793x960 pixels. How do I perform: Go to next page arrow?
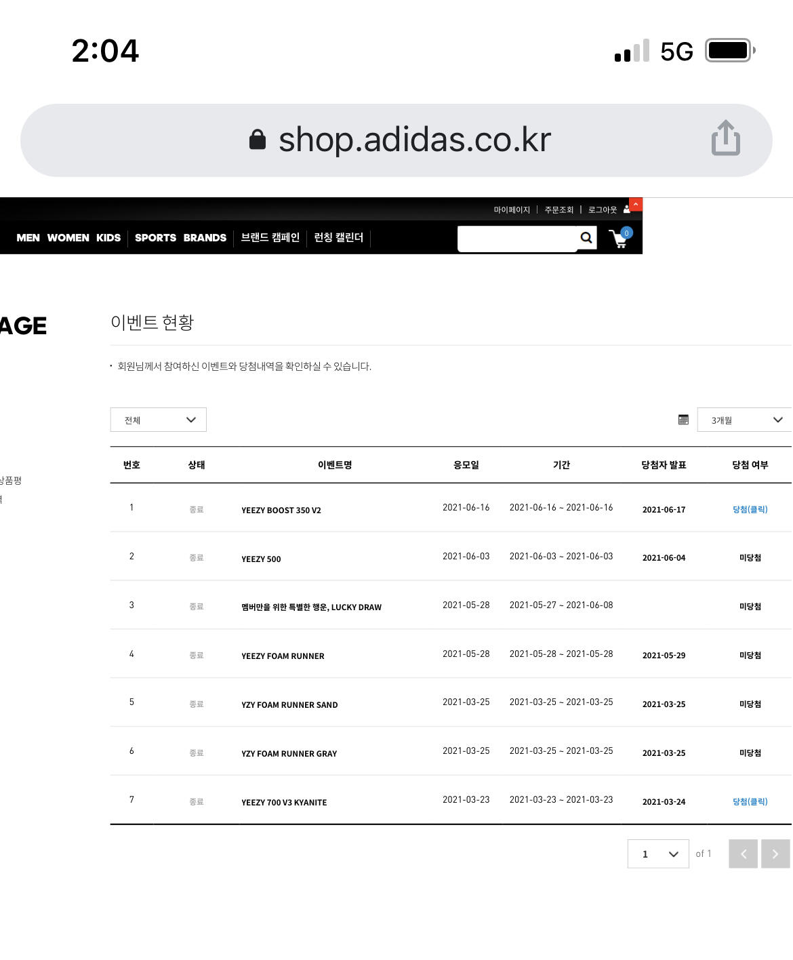[775, 854]
